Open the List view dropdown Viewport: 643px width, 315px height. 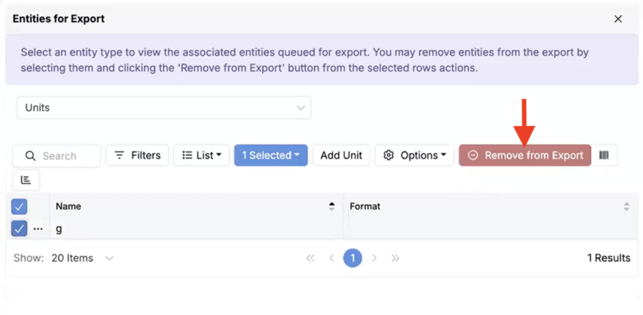click(201, 155)
